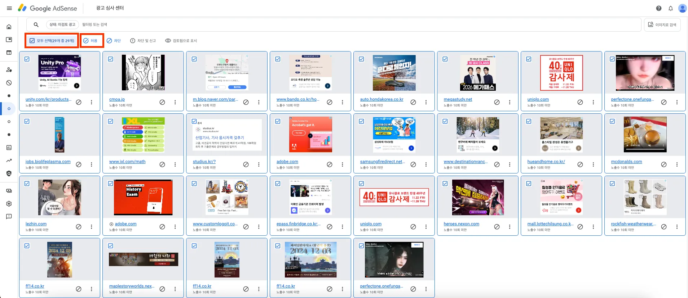Uncheck the jobs.biolifeplasma.com ad checkbox
Image resolution: width=688 pixels, height=298 pixels.
point(27,121)
